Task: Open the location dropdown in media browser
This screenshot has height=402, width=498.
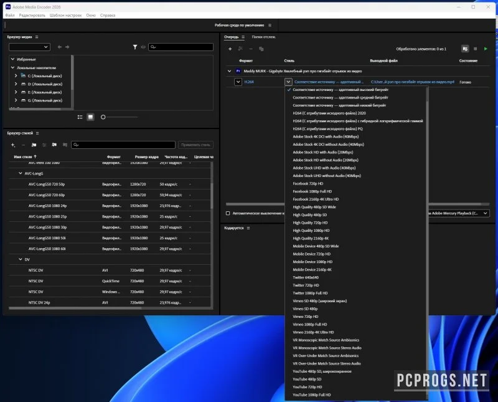Action: (29, 47)
